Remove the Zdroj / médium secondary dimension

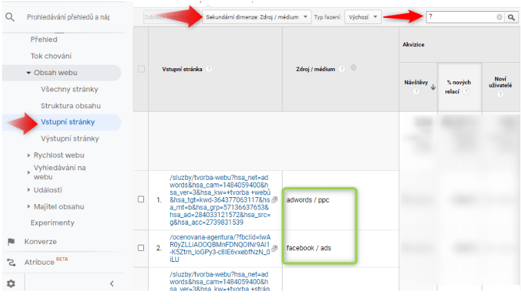click(354, 68)
